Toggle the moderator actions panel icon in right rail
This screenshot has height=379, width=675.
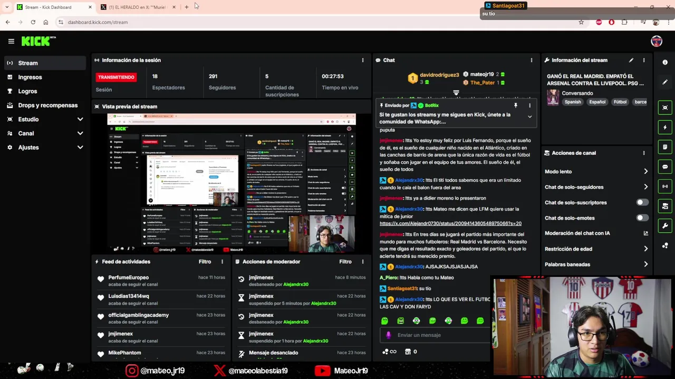tap(665, 206)
